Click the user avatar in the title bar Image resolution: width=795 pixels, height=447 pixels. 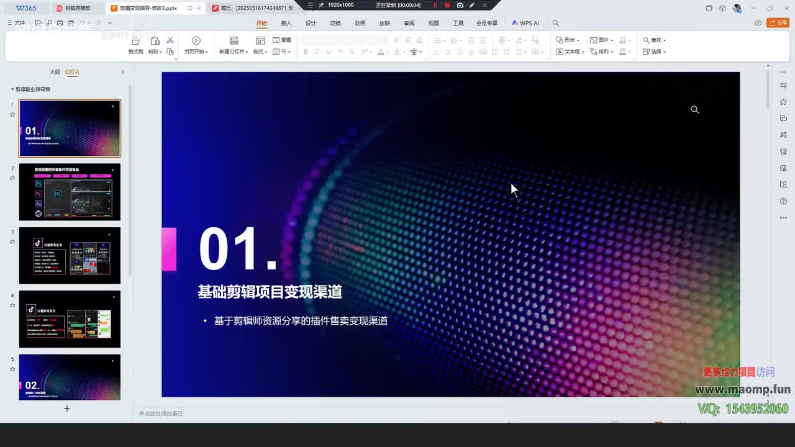coord(737,8)
